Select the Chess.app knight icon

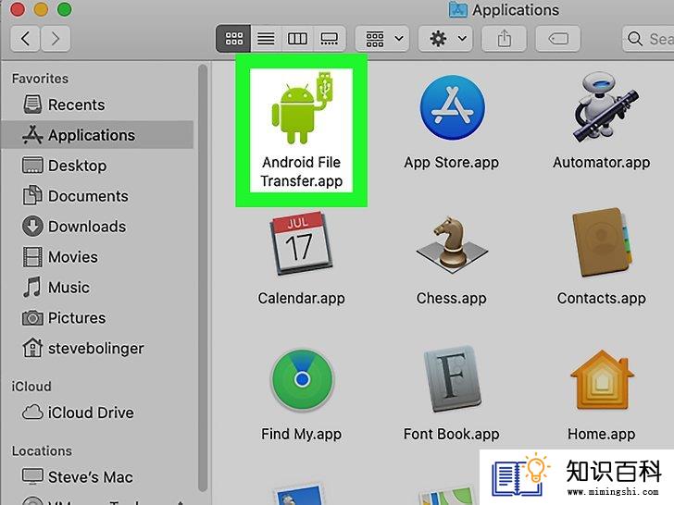pos(452,243)
